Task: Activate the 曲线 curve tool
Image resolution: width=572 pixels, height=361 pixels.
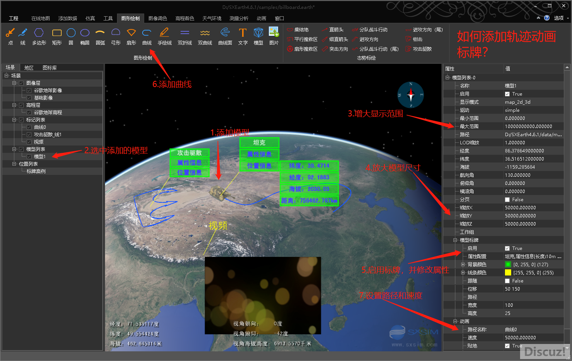Action: tap(147, 36)
